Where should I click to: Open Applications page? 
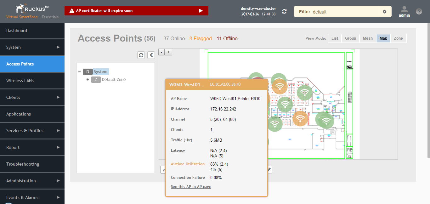point(32,114)
